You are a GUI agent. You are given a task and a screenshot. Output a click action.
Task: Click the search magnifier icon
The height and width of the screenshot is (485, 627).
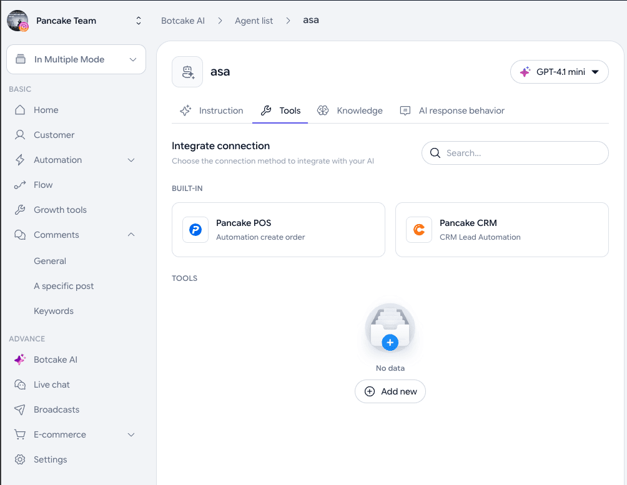[x=435, y=153]
